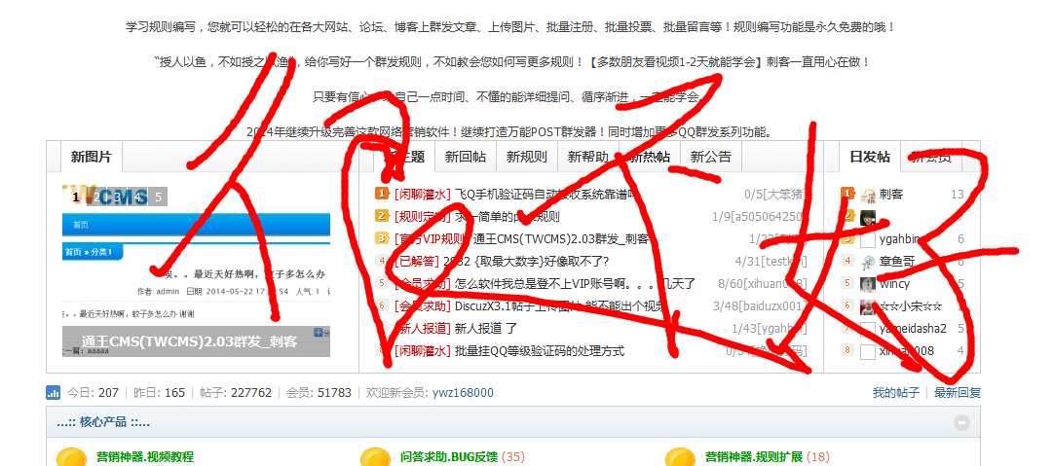Open 最新回复 link
Viewport: 1053px width, 466px height.
[958, 392]
